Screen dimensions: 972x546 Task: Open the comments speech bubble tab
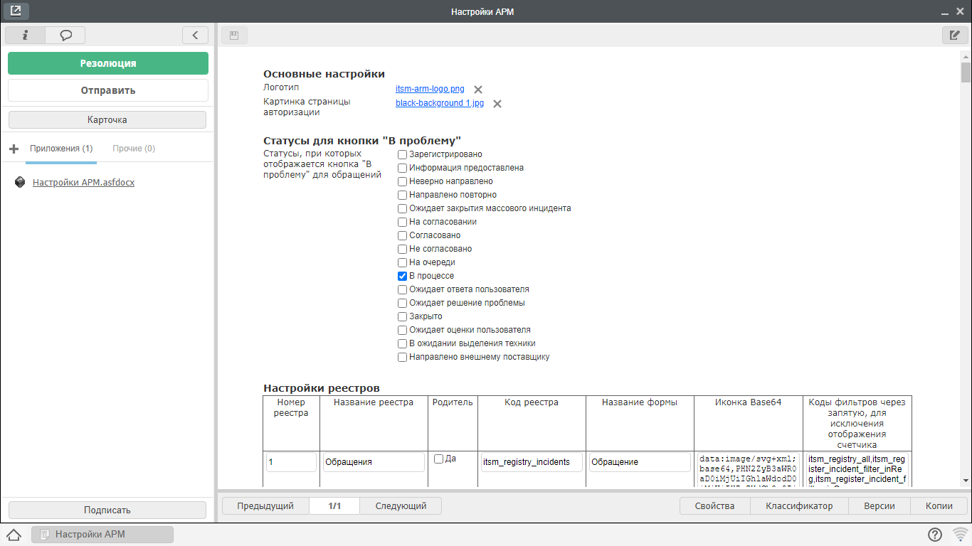65,35
